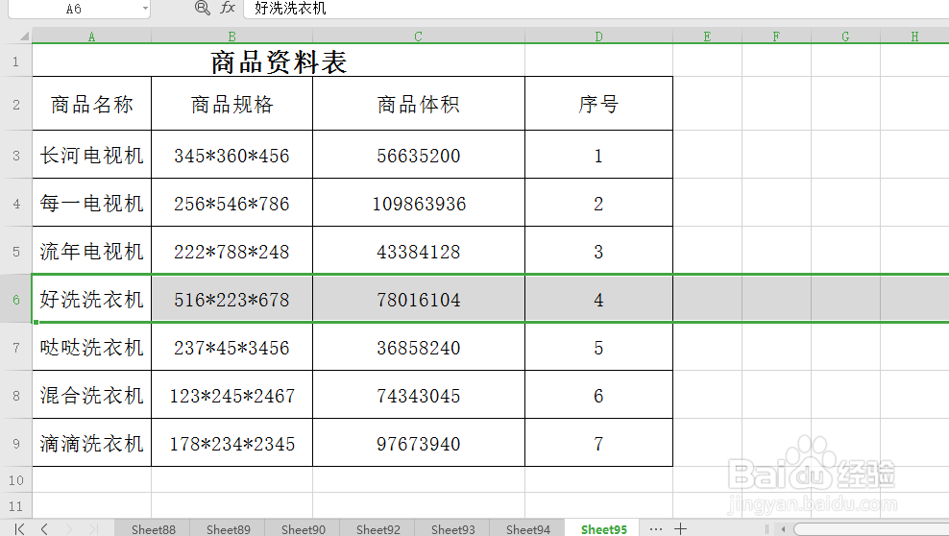
Task: Select column E header
Action: 707,37
